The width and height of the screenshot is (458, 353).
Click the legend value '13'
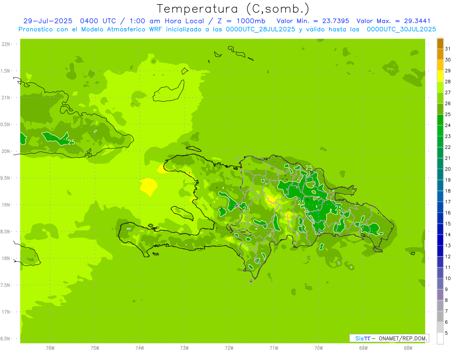448,246
